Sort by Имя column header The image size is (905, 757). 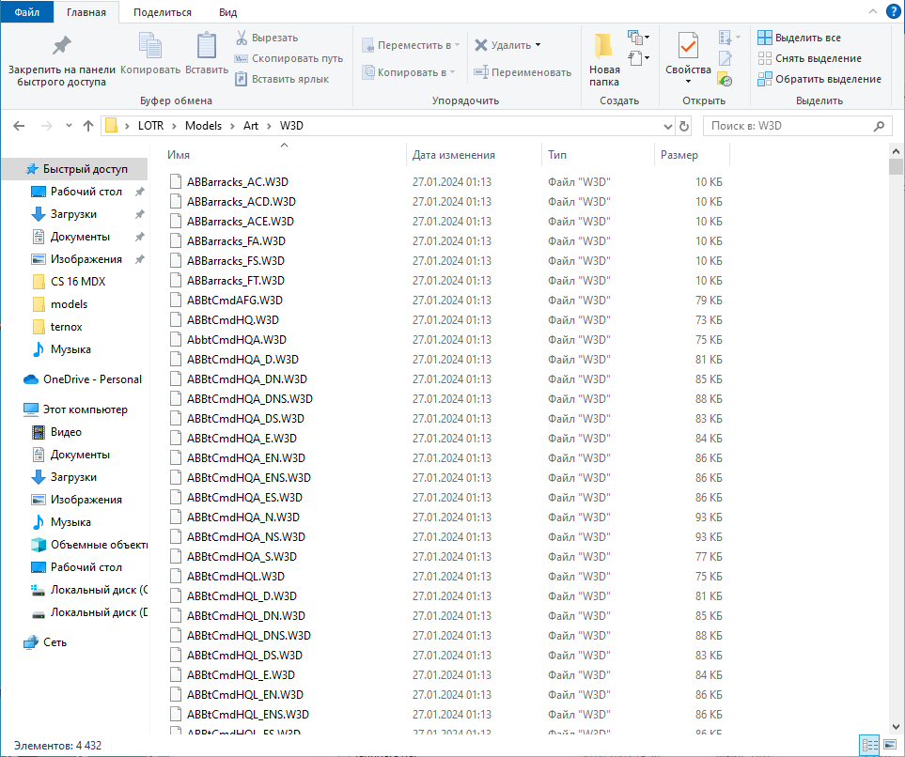179,155
